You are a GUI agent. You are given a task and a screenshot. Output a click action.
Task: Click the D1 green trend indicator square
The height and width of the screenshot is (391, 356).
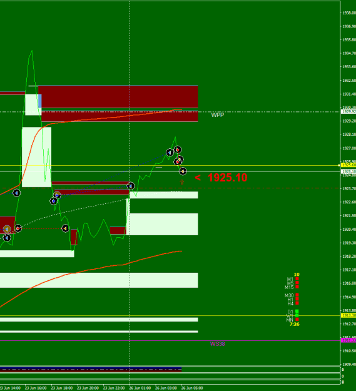click(297, 311)
